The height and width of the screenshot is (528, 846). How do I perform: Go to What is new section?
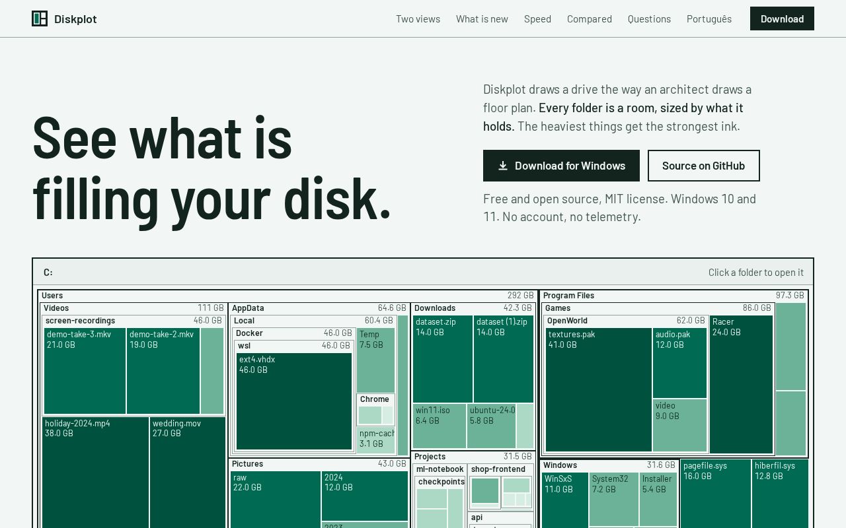pos(482,18)
